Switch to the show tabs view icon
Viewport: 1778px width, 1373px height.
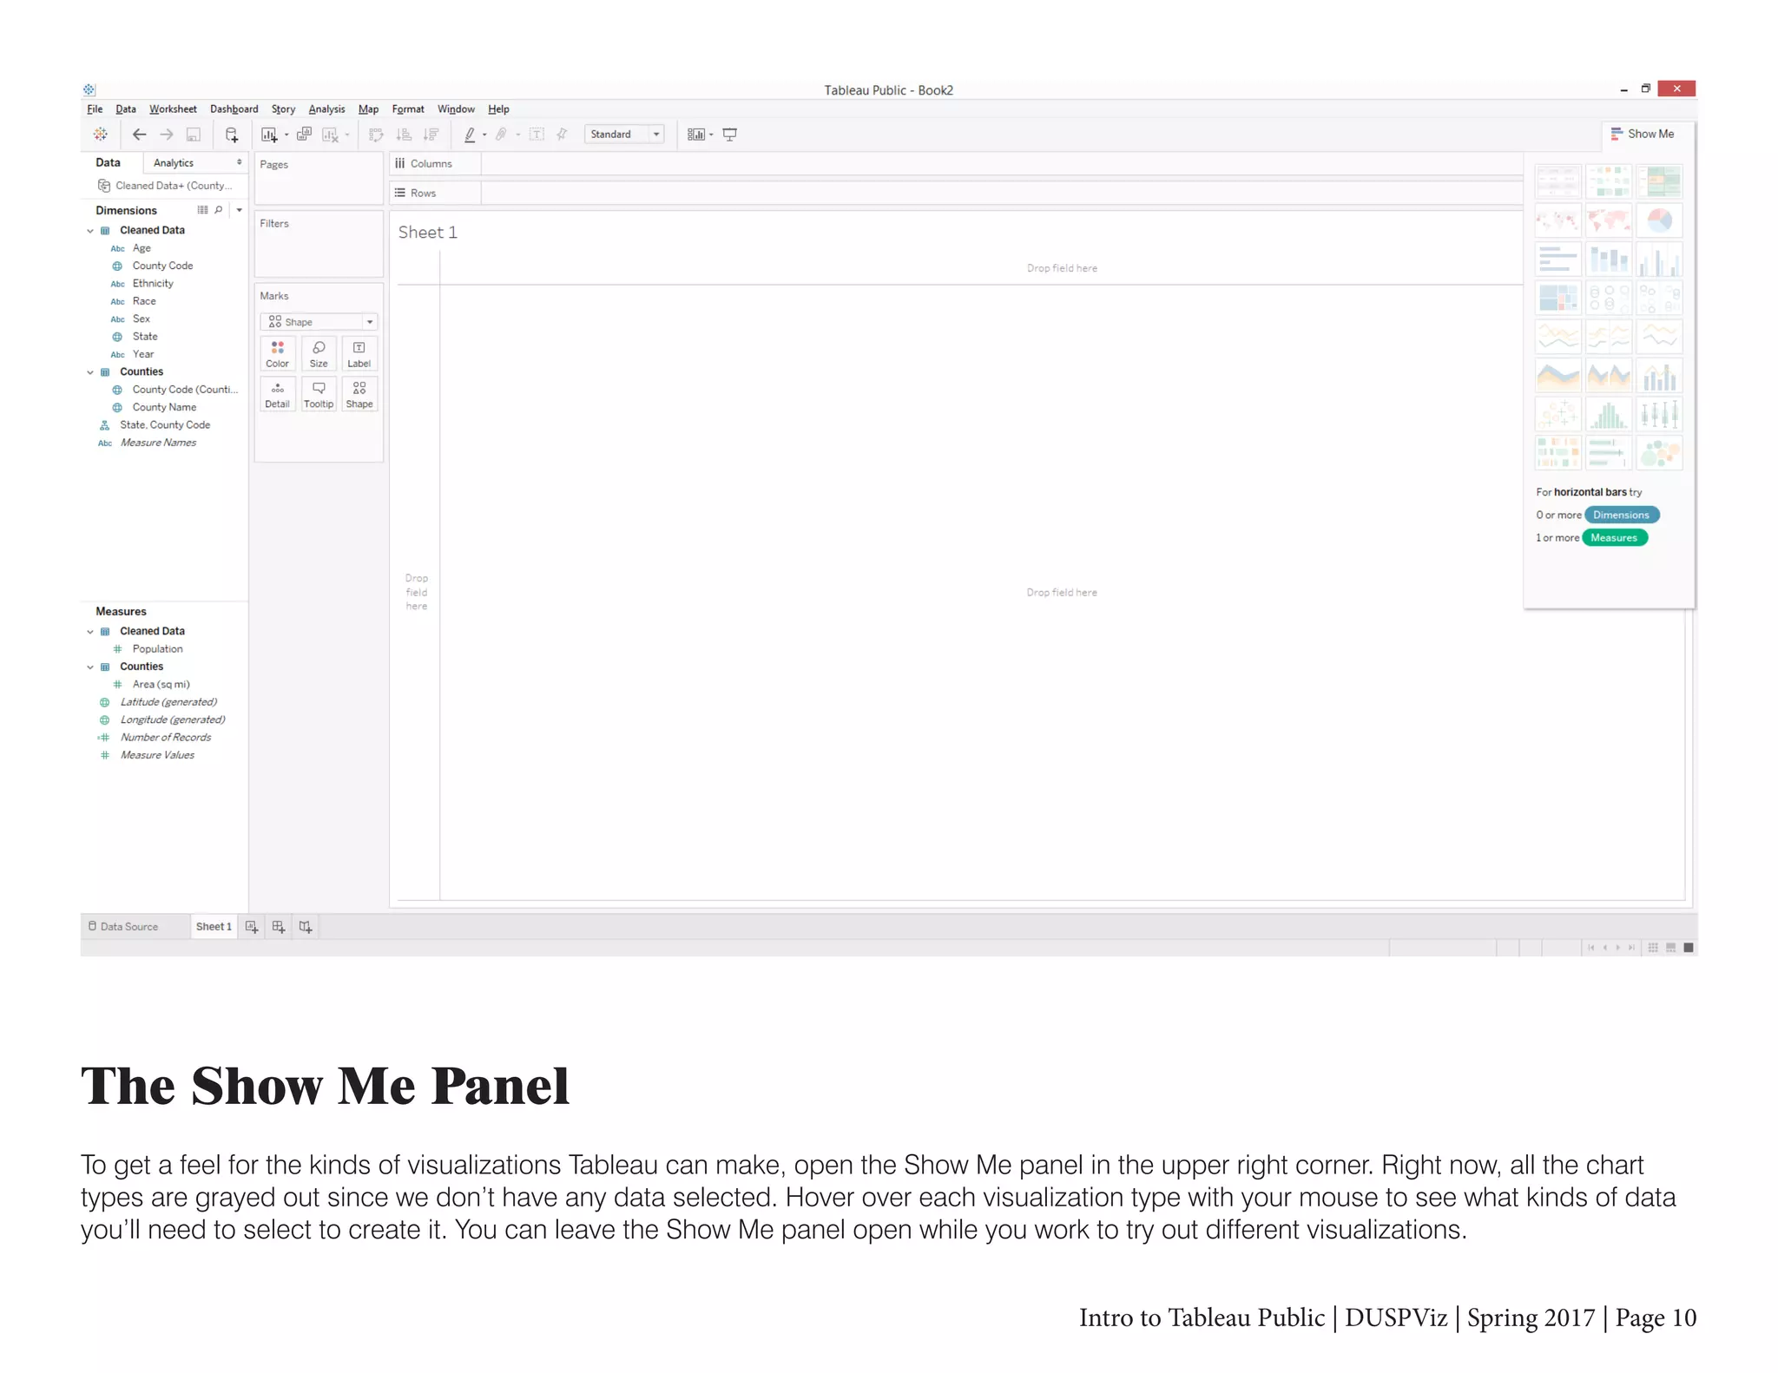1689,948
